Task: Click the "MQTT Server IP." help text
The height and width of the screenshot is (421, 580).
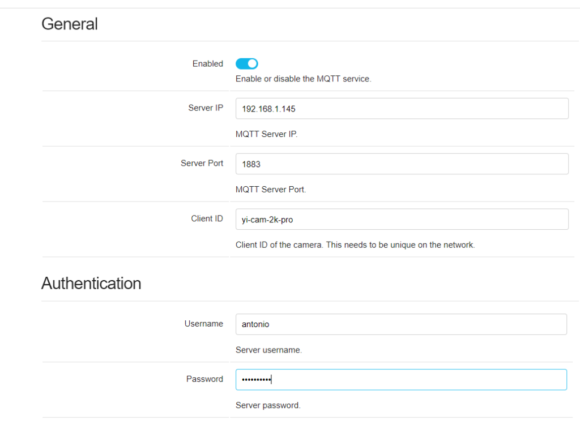Action: pos(266,135)
